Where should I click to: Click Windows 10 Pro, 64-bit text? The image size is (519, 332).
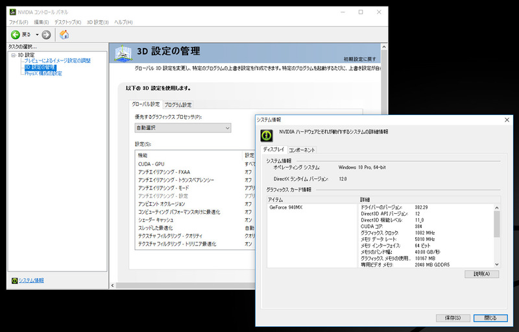[x=362, y=168]
